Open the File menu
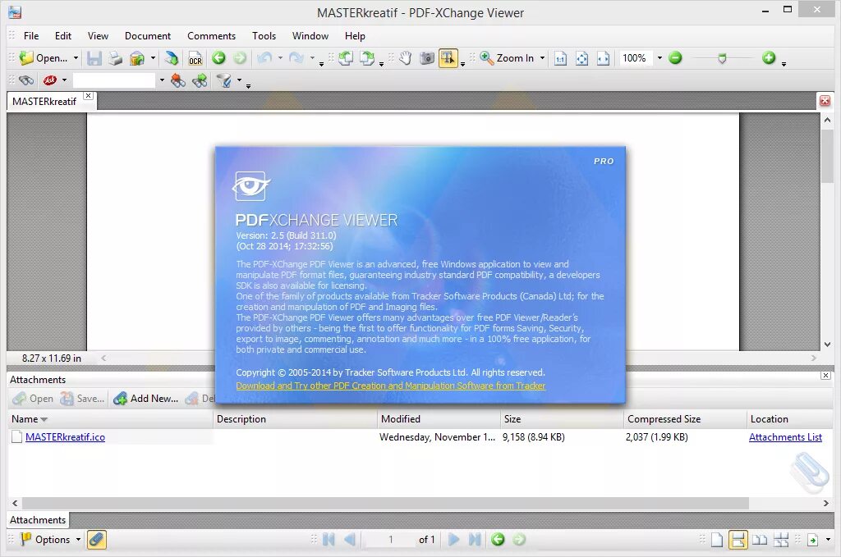841x557 pixels. click(31, 36)
